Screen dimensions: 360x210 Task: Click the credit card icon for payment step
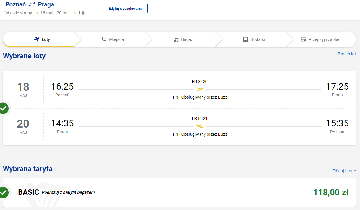[304, 39]
